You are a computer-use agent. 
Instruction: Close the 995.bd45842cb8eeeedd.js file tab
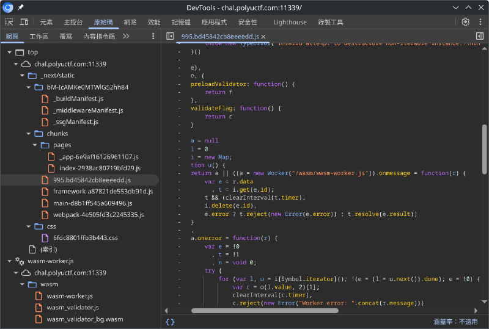point(263,37)
